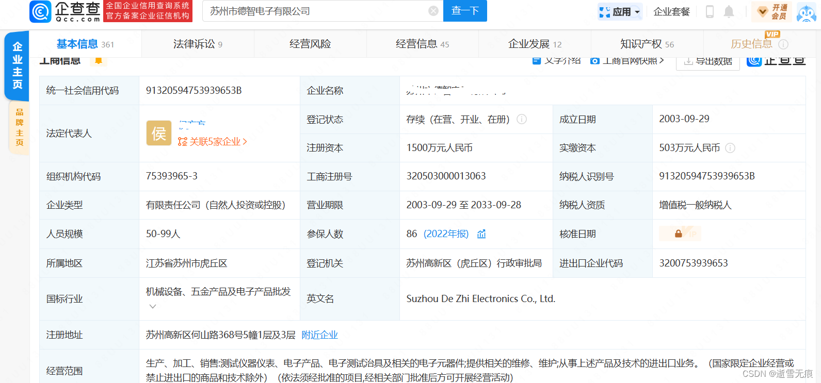Click 机械设备、五金产品及电子产品批发 text
This screenshot has height=383, width=821.
pos(218,292)
